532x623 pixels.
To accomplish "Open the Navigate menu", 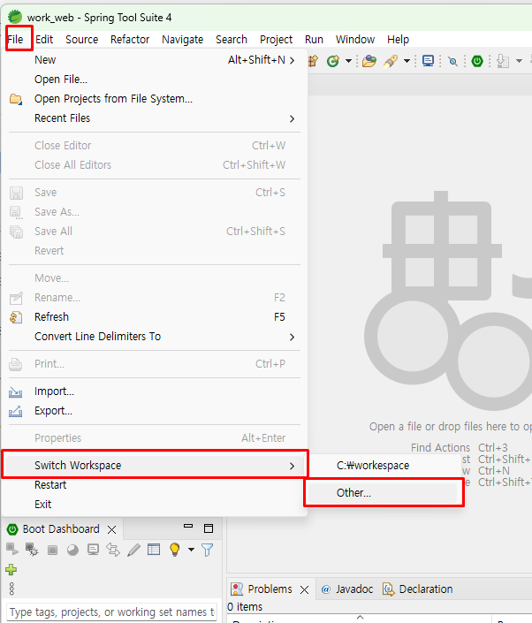I will 182,40.
